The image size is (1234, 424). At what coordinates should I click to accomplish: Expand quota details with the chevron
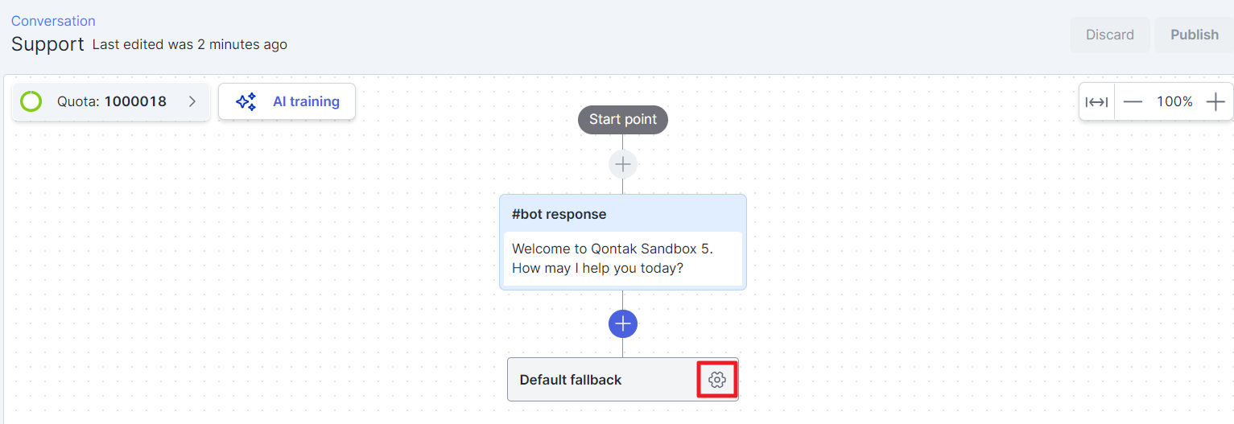pyautogui.click(x=192, y=101)
